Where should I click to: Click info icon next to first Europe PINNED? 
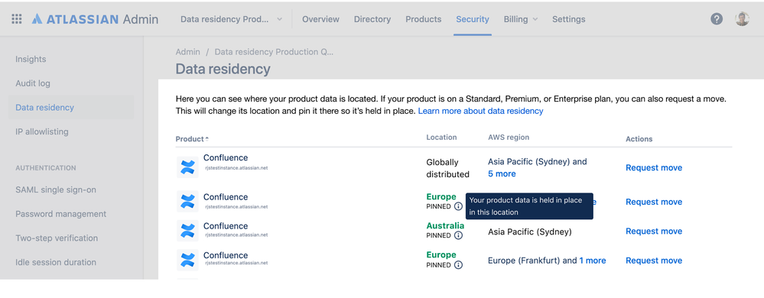[458, 206]
